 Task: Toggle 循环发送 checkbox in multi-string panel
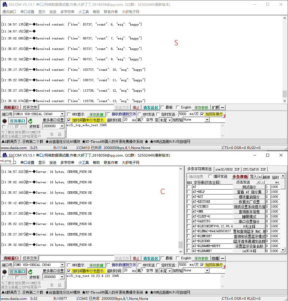coord(210,177)
